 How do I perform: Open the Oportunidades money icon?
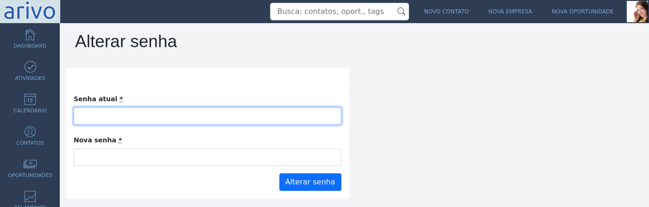tap(30, 164)
